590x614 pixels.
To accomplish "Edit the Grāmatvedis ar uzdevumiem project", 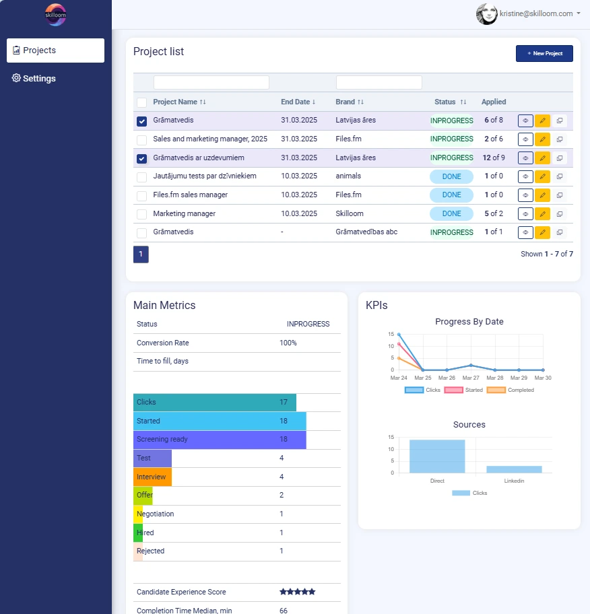I will pyautogui.click(x=542, y=158).
